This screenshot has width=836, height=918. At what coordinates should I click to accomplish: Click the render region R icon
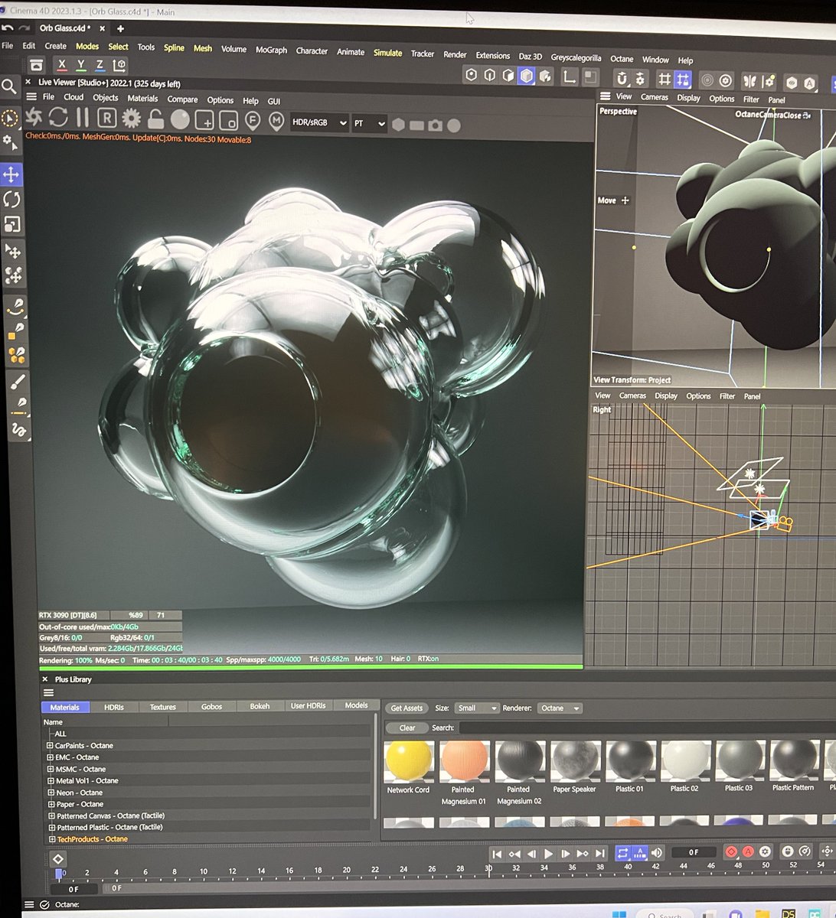click(106, 118)
